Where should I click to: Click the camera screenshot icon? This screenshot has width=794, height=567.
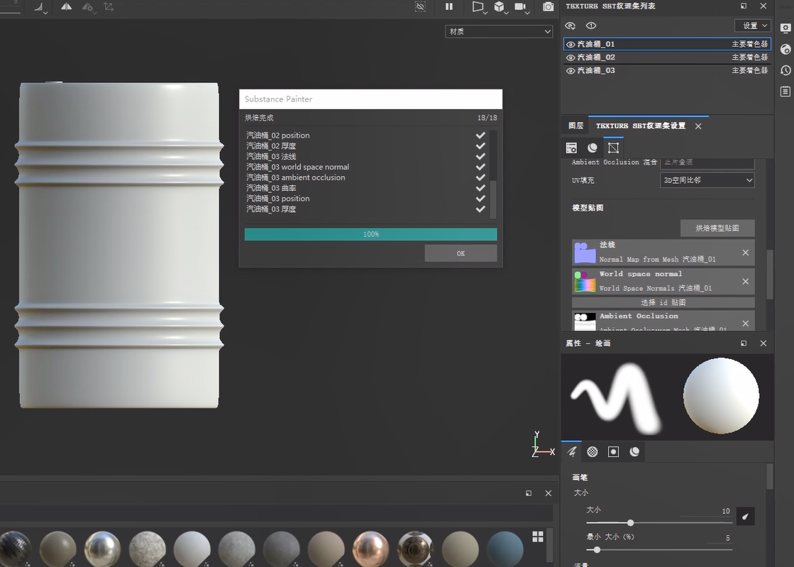(548, 6)
